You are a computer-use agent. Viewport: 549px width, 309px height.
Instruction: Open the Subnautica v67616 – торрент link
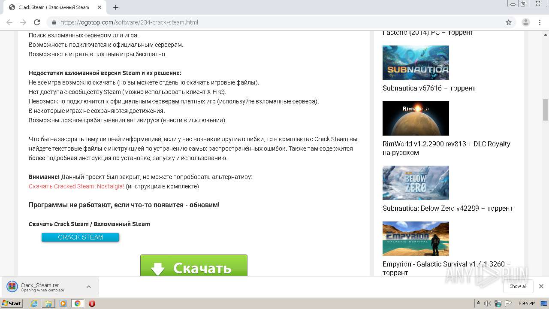tap(429, 88)
